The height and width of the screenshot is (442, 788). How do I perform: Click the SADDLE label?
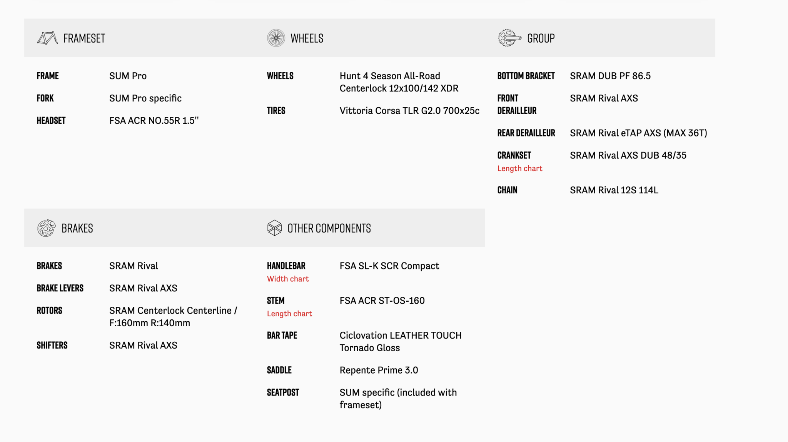click(x=279, y=370)
